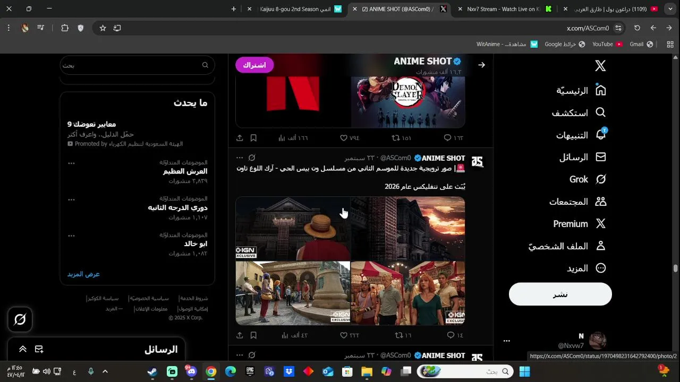Open One Piece photo with straw hat
680x382 pixels.
tap(293, 229)
